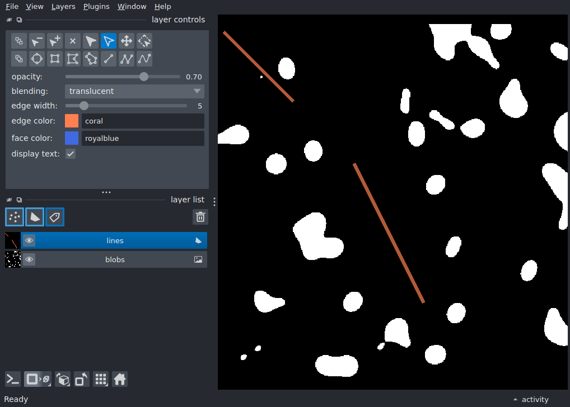Expand the activity panel
Screen dimensions: 570x407
(531, 399)
